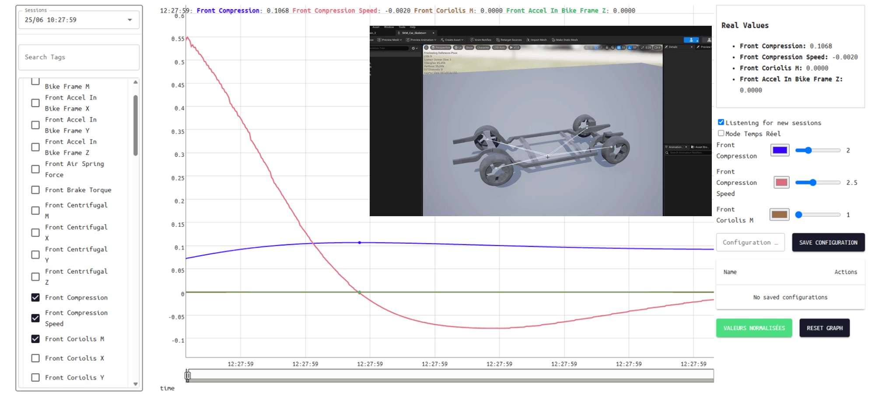Image resolution: width=875 pixels, height=411 pixels.
Task: Open viewport settings gear above the Skeleton Tree
Action: [x=414, y=48]
